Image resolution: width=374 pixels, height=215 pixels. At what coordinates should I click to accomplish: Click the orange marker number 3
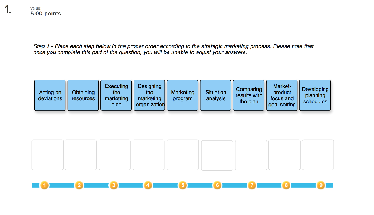[114, 185]
